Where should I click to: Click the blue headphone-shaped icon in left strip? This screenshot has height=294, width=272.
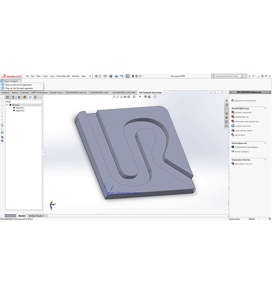(x=2, y=133)
